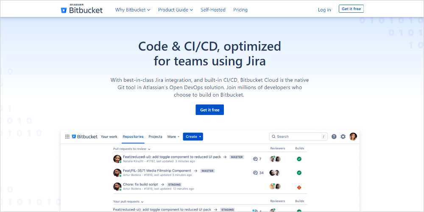Open the user profile avatar menu
This screenshot has height=212, width=424.
353,137
